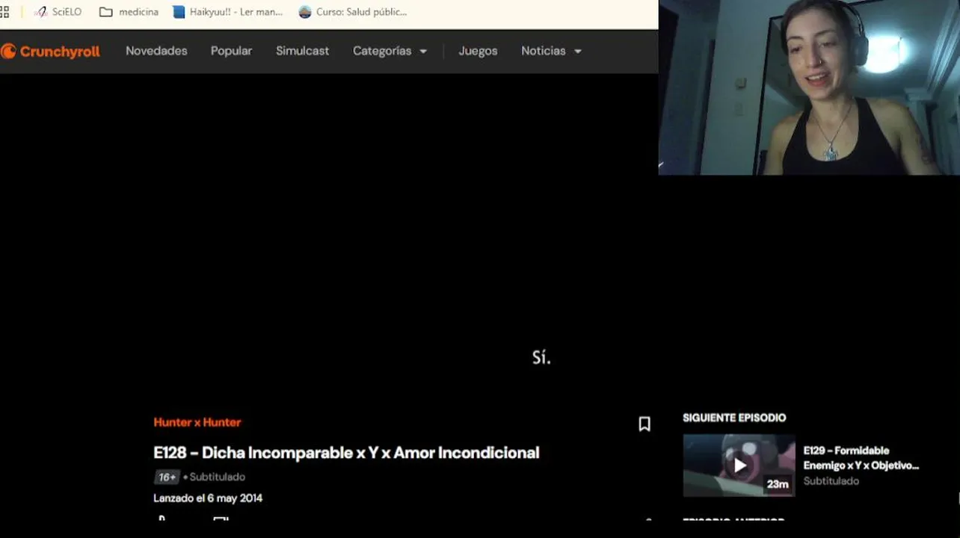The width and height of the screenshot is (960, 538).
Task: Open the Crunchyroll home logo
Action: pyautogui.click(x=50, y=52)
